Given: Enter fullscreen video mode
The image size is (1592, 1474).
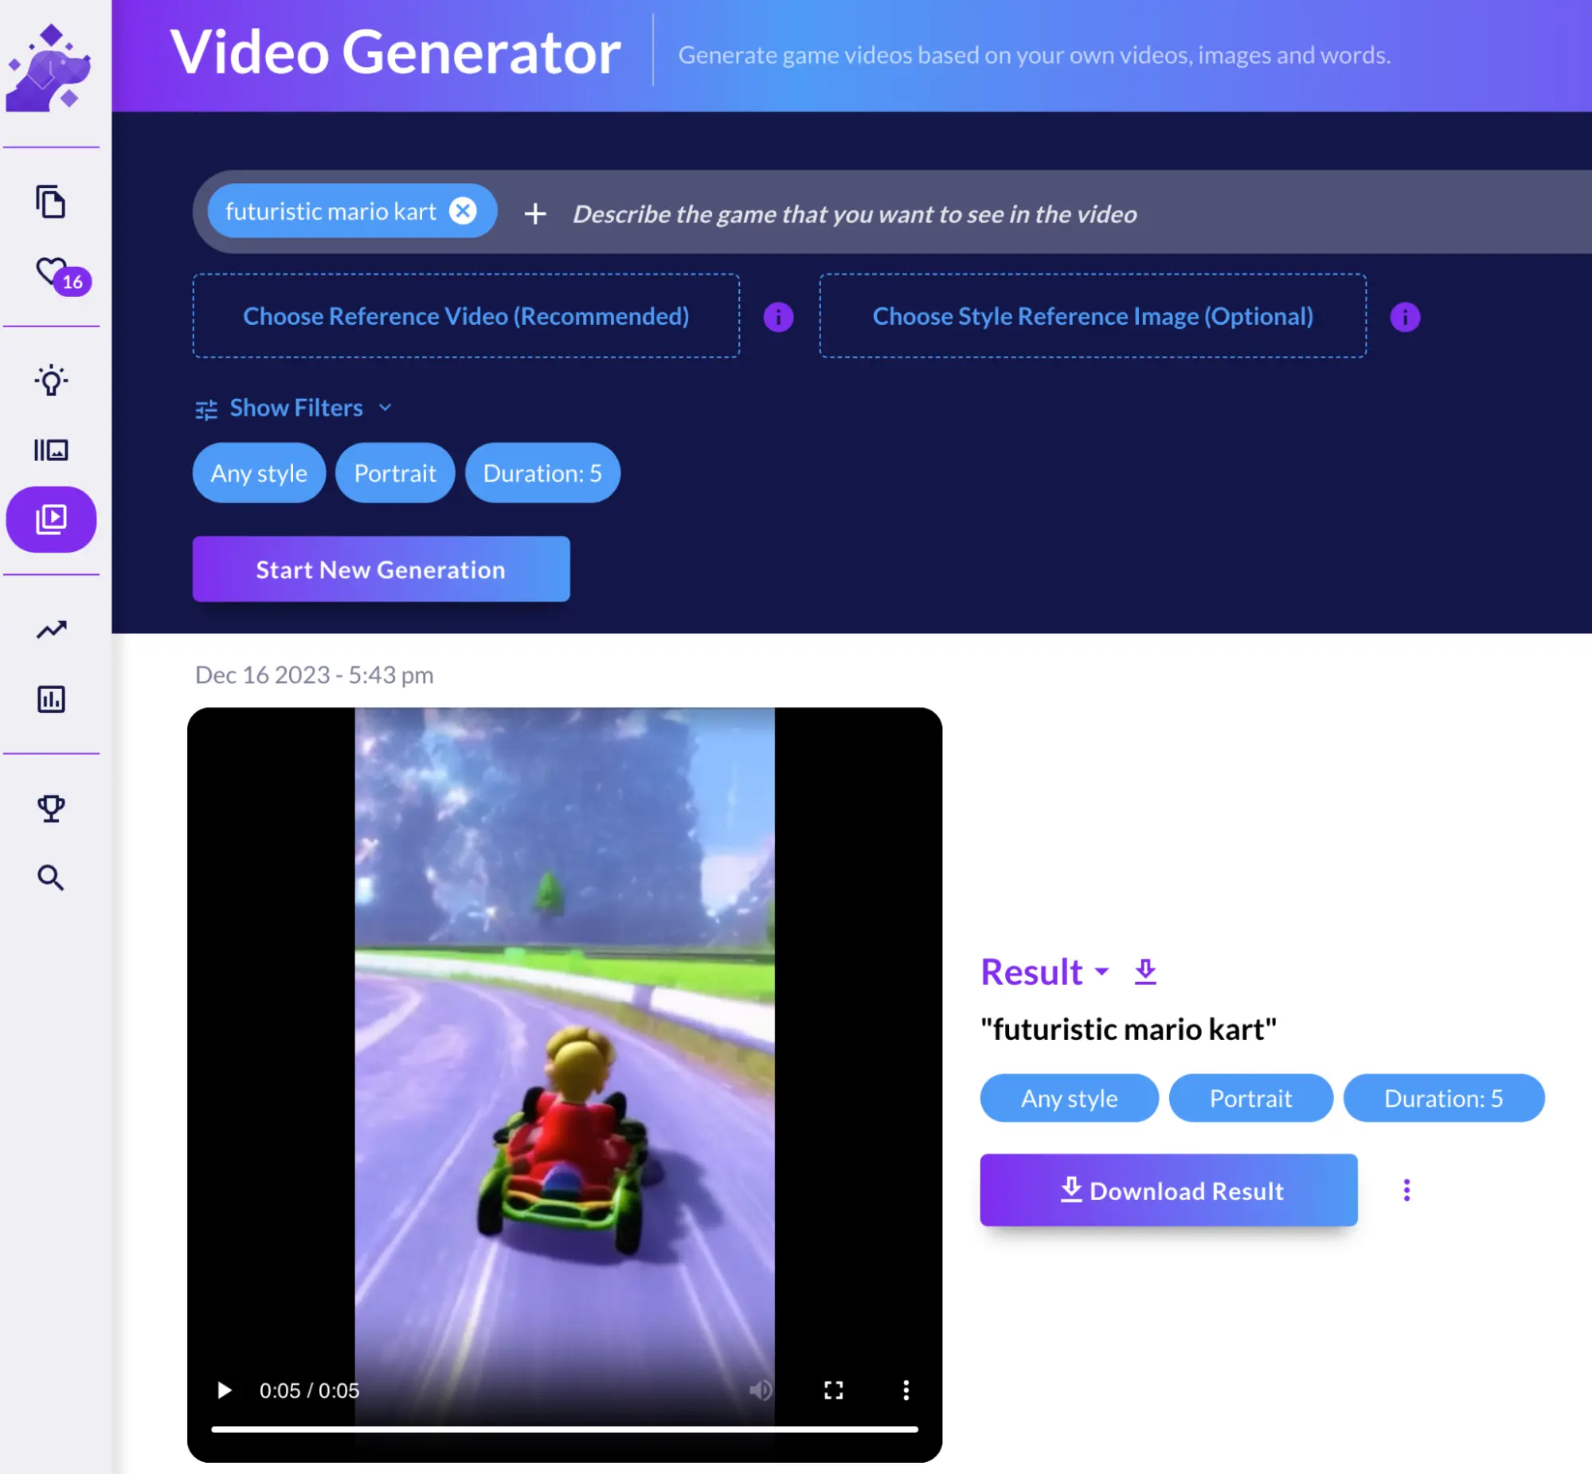Looking at the screenshot, I should [834, 1390].
